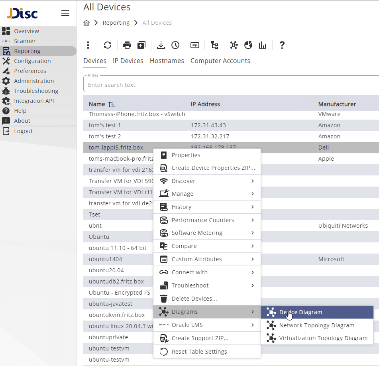The width and height of the screenshot is (379, 366).
Task: Toggle the hamburger sidebar menu
Action: pyautogui.click(x=65, y=13)
